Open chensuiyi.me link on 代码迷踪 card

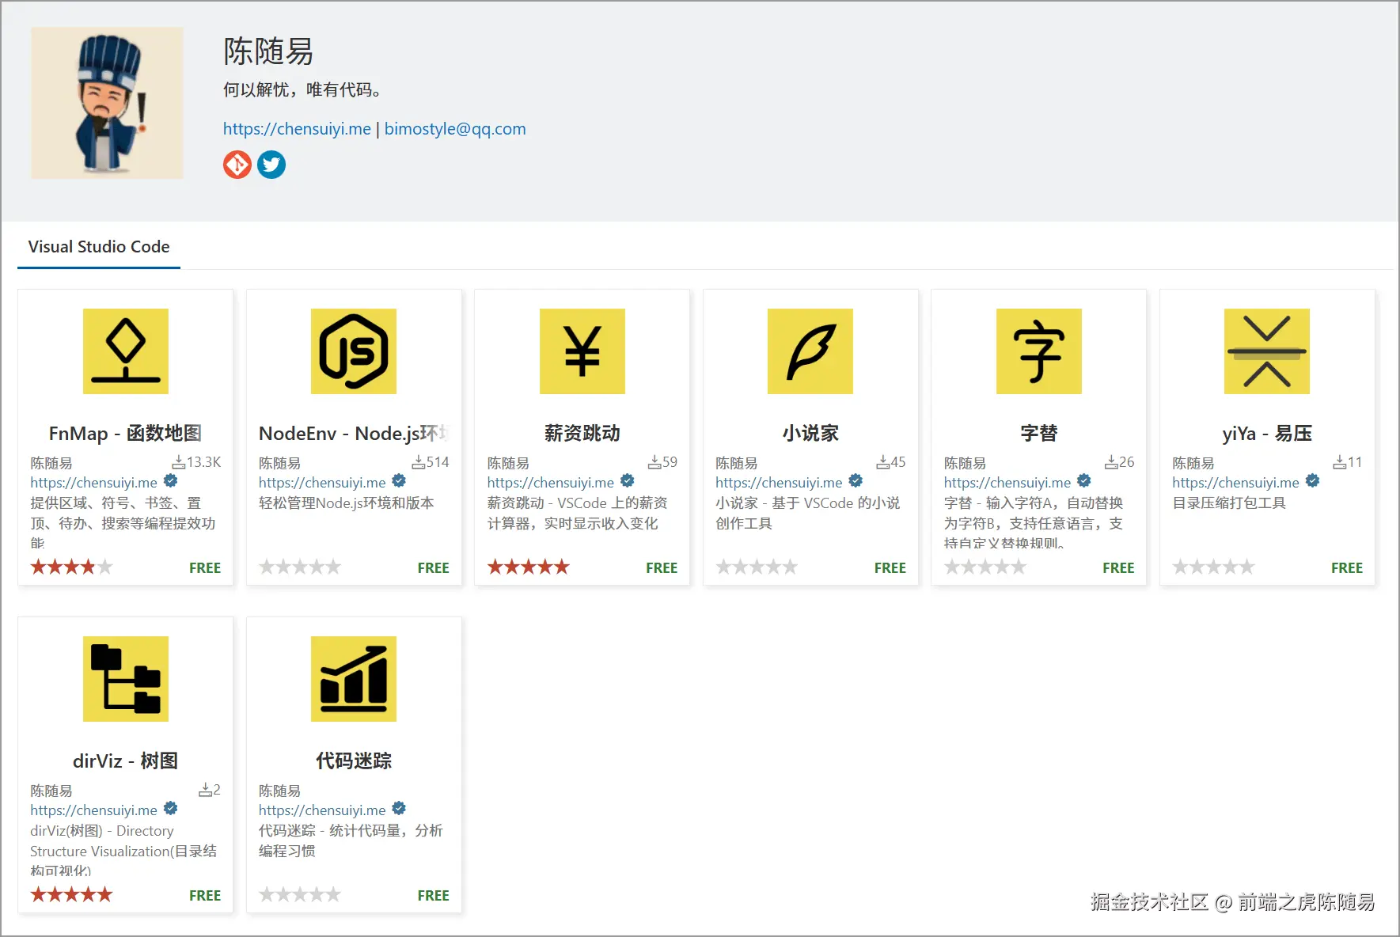click(x=322, y=810)
